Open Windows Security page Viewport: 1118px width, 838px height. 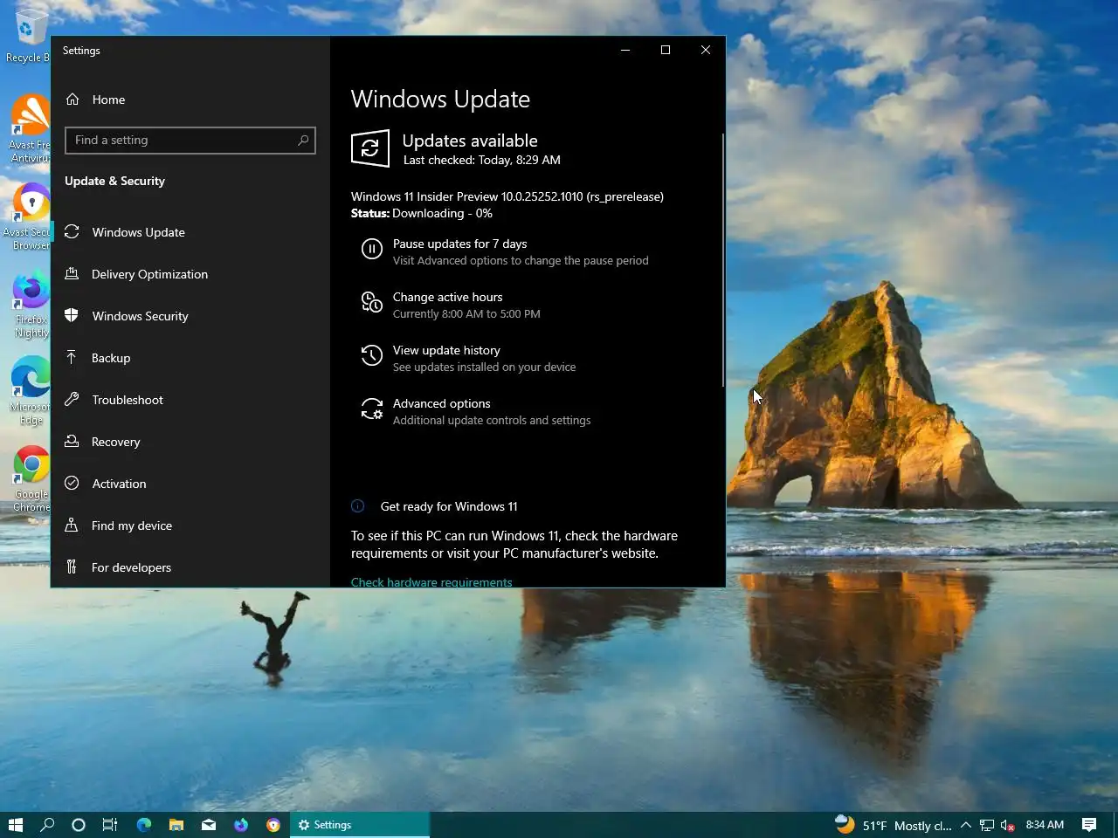tap(190, 316)
